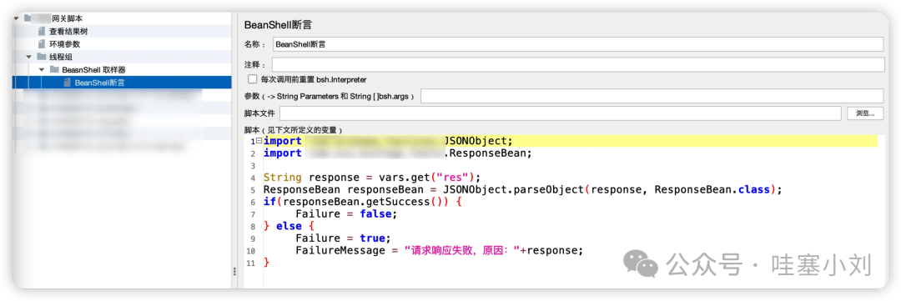Collapse code fold marker on line 1
Screen dimensions: 901x301
pyautogui.click(x=259, y=141)
